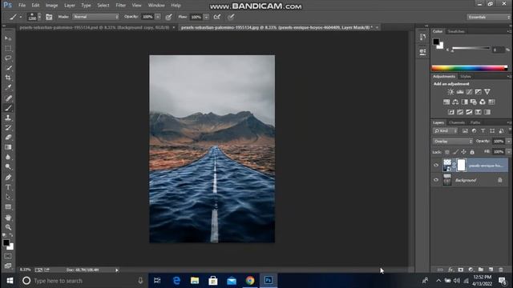This screenshot has width=513, height=288.
Task: Open the layer filter Kind dropdown
Action: pyautogui.click(x=445, y=131)
